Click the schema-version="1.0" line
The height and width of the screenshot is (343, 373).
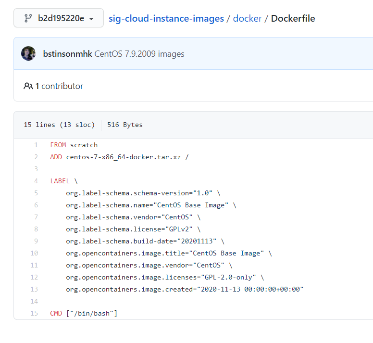click(x=143, y=193)
